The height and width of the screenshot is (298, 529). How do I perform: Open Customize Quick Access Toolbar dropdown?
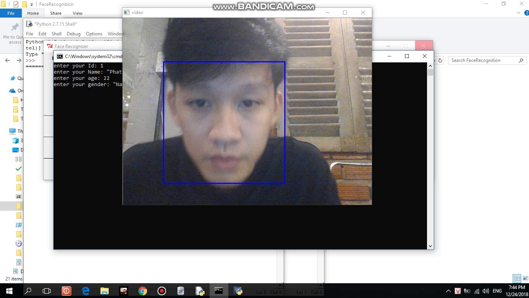(x=31, y=4)
